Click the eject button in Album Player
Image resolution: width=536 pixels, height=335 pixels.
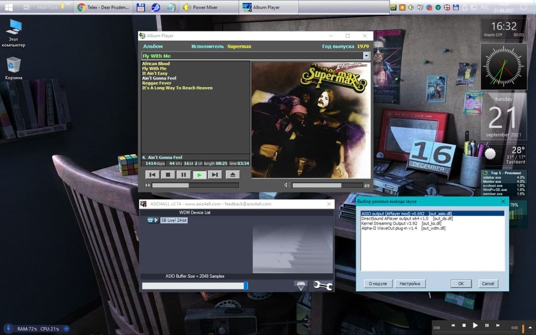[x=232, y=175]
